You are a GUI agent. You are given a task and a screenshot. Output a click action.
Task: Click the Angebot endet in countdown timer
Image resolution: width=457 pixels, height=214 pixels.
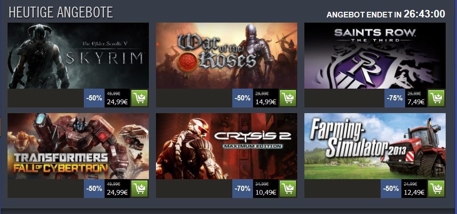424,14
